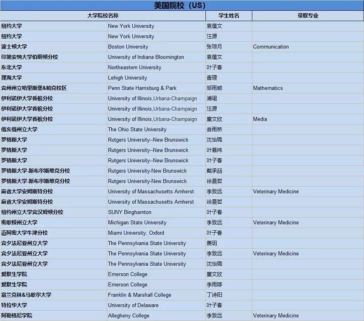Select the Miami University, Oxford cell
This screenshot has height=321, width=364.
tap(156, 233)
